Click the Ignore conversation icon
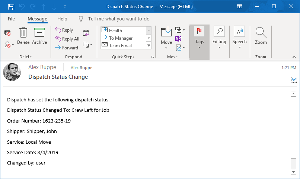The height and width of the screenshot is (179, 300). (x=7, y=33)
